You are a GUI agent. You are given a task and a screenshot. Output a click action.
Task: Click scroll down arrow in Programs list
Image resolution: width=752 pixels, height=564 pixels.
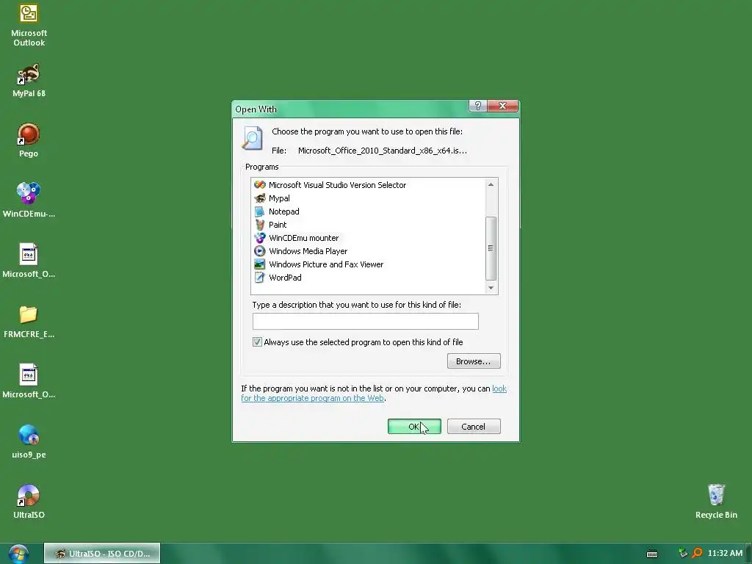click(491, 288)
